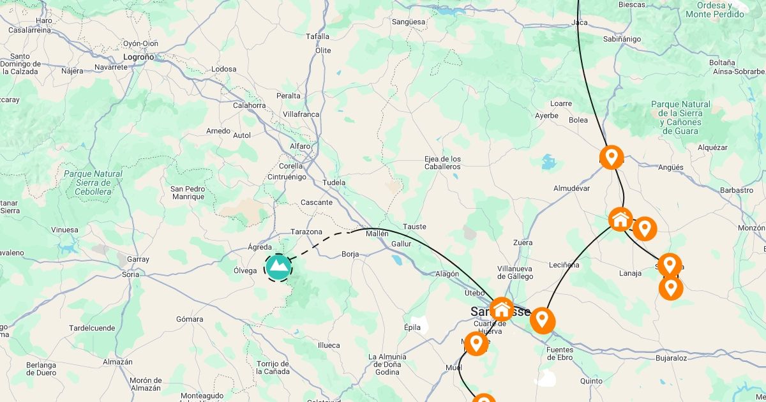Click the orange pin just north of Muel
766x402 pixels.
(476, 344)
